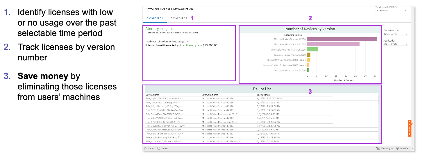Switch to the Dashboard 2 tab

click(179, 18)
